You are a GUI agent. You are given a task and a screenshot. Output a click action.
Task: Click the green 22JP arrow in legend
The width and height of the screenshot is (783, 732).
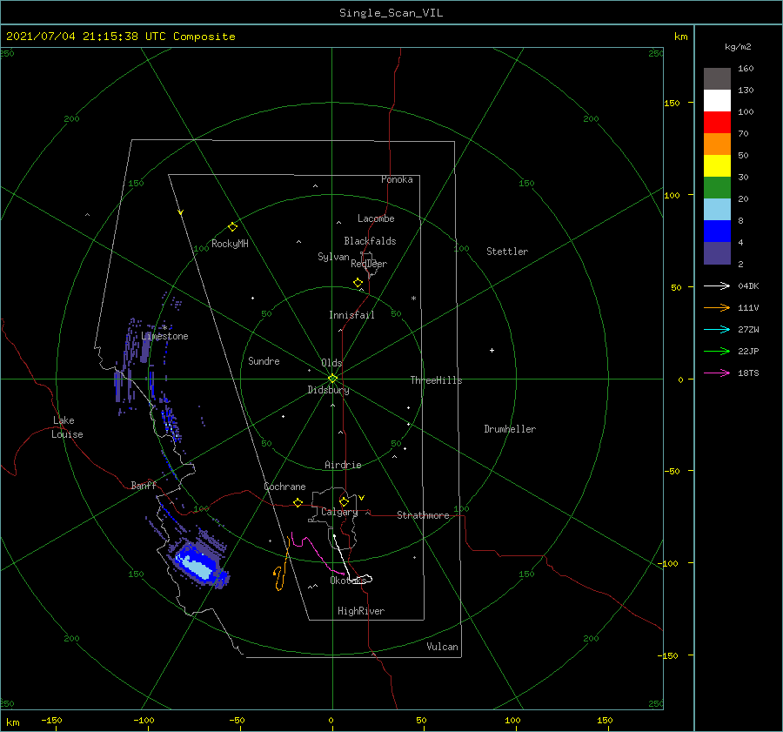point(717,352)
